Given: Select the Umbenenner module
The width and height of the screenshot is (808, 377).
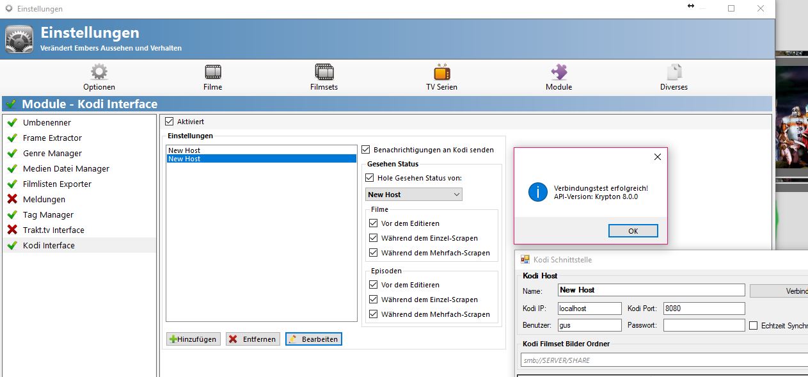Looking at the screenshot, I should coord(79,122).
